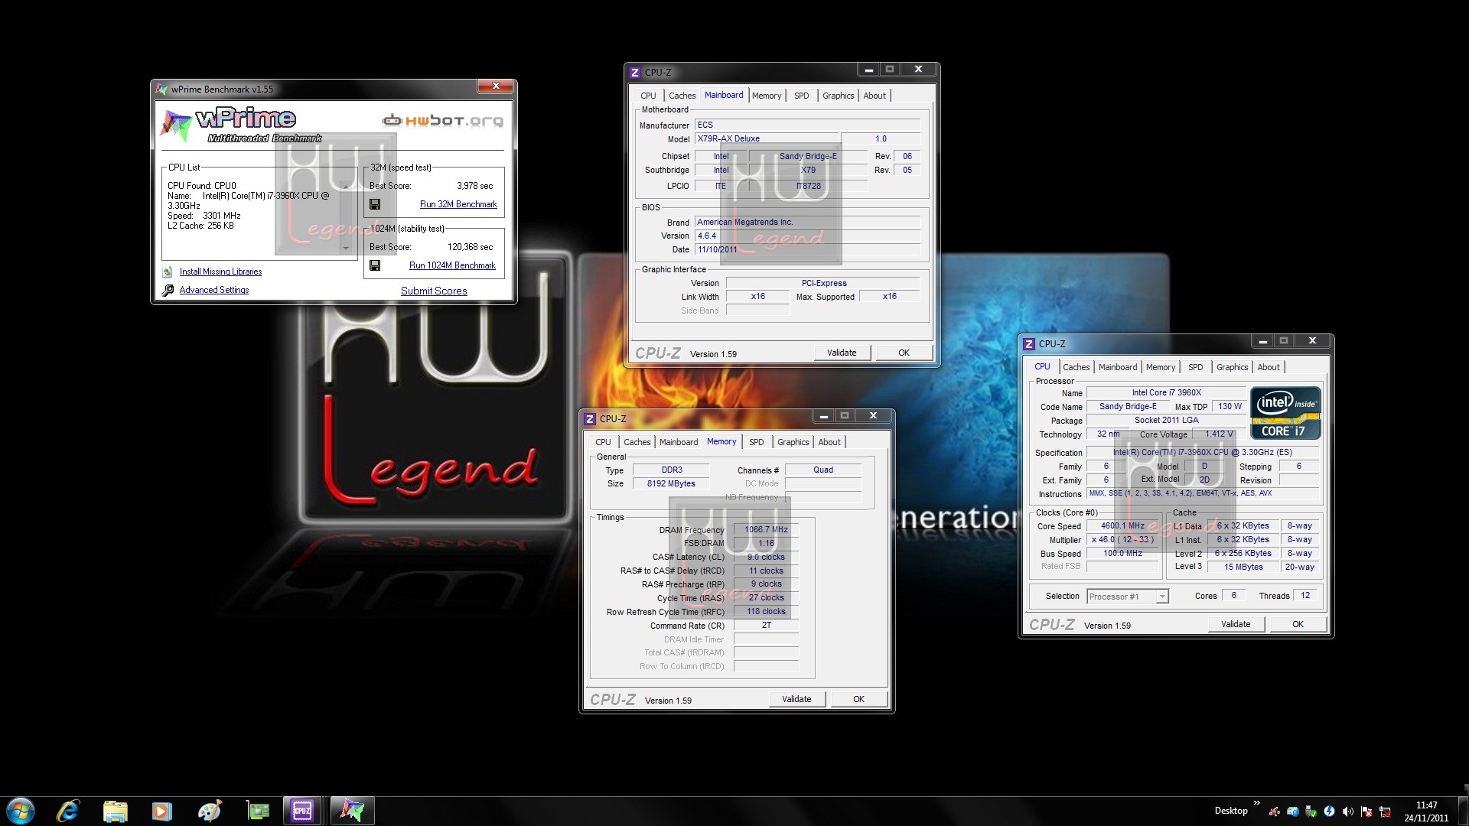Open the Mainboard tab in Memory CPU-Z window
The height and width of the screenshot is (826, 1469).
coord(679,442)
